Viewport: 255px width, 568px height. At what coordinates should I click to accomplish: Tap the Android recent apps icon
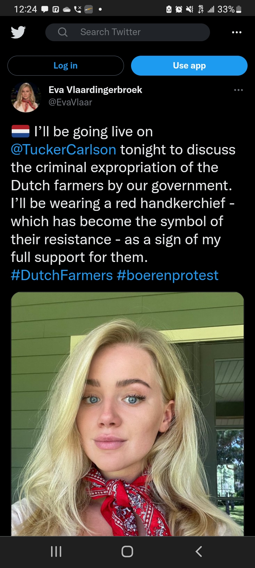click(56, 551)
